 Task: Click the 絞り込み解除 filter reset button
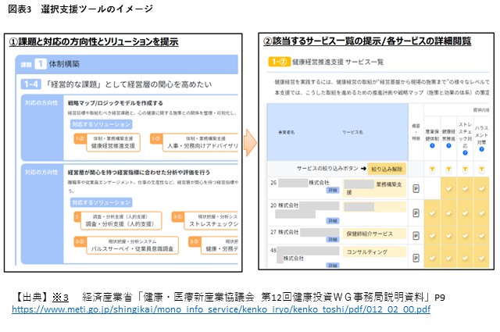coord(387,169)
